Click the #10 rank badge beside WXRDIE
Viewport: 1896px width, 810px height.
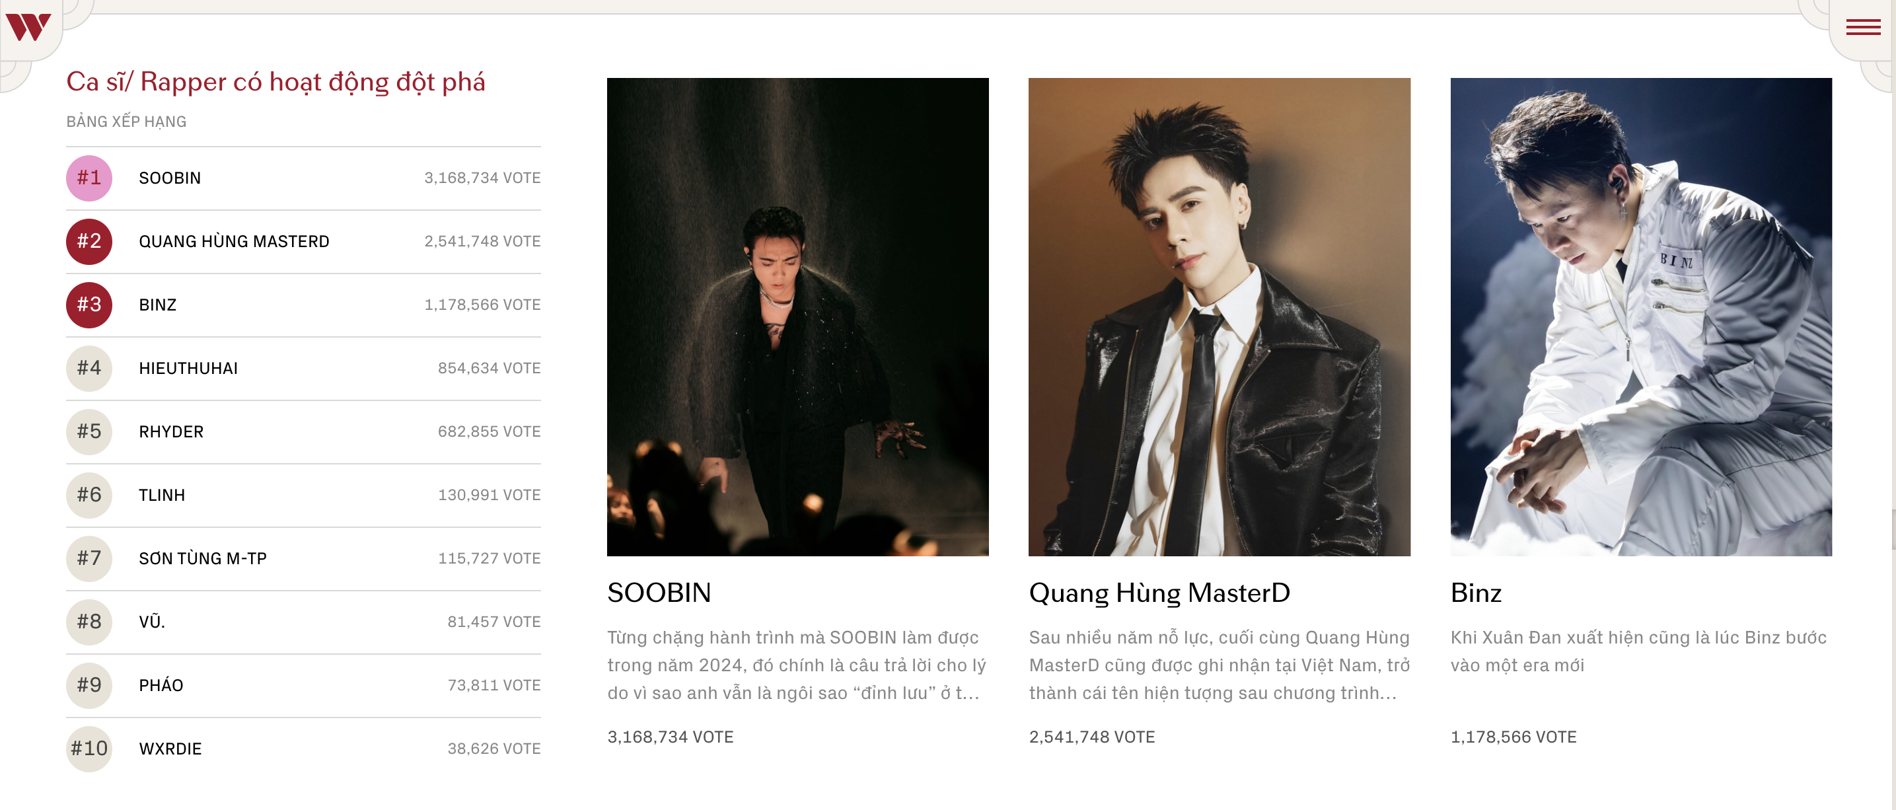coord(89,747)
